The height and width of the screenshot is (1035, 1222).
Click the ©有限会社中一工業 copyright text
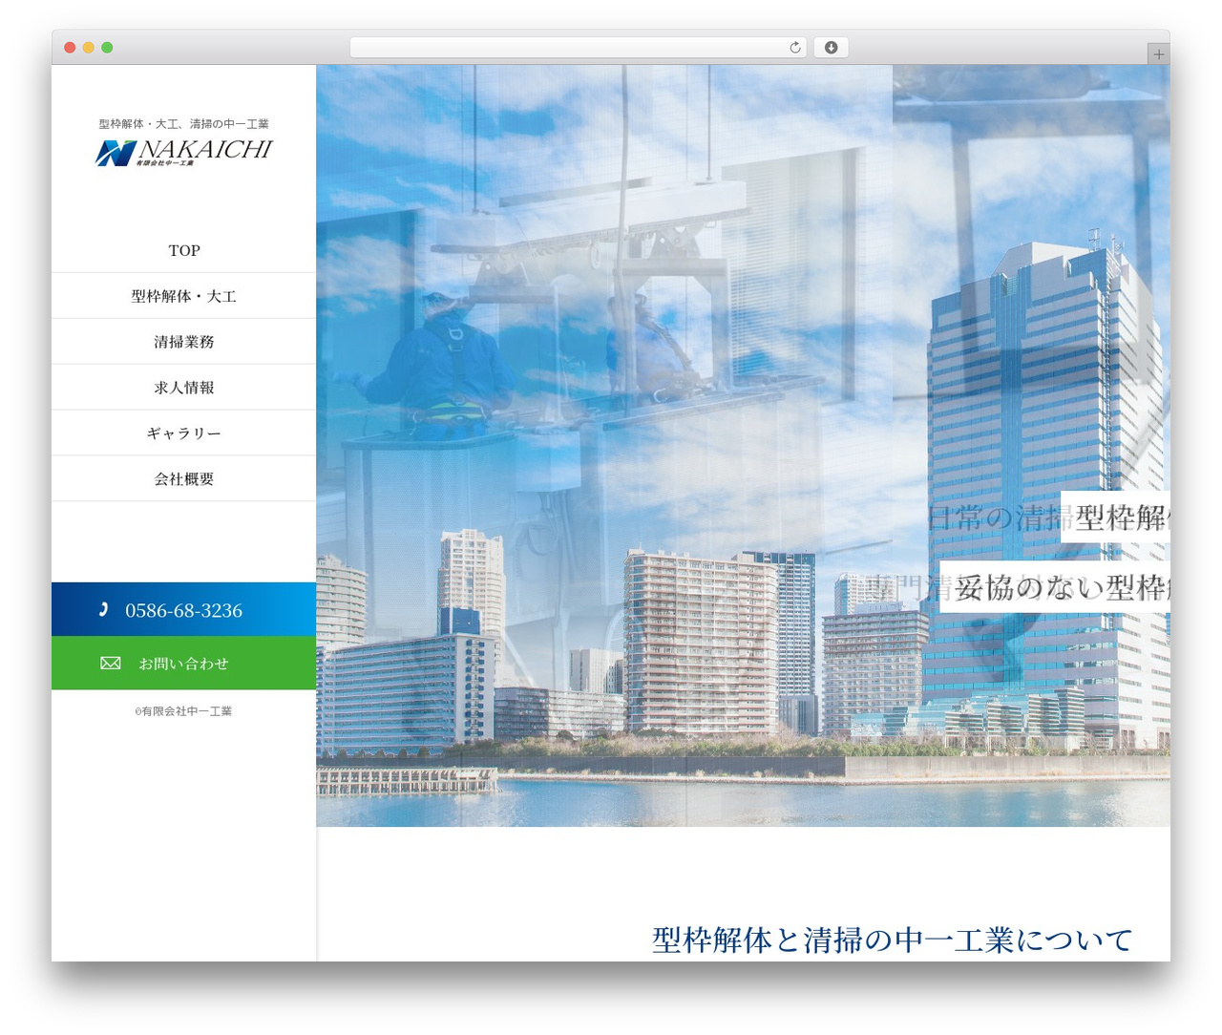point(183,711)
